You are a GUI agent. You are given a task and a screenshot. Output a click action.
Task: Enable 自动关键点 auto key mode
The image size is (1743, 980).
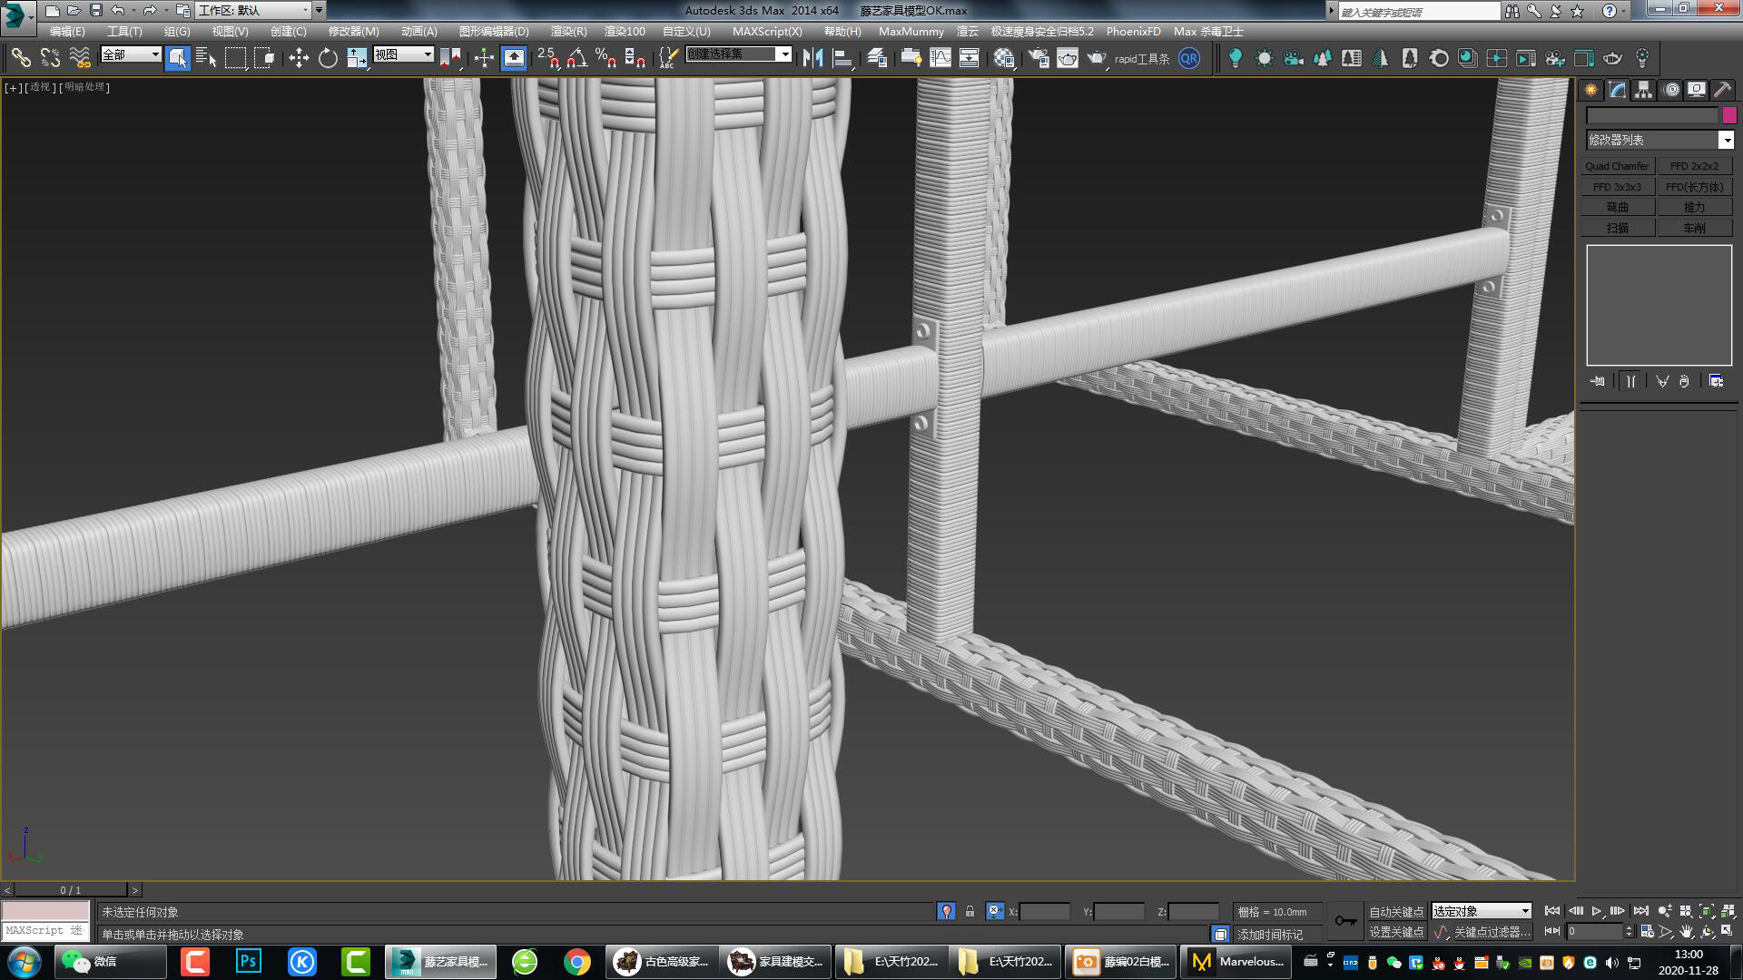click(x=1395, y=912)
